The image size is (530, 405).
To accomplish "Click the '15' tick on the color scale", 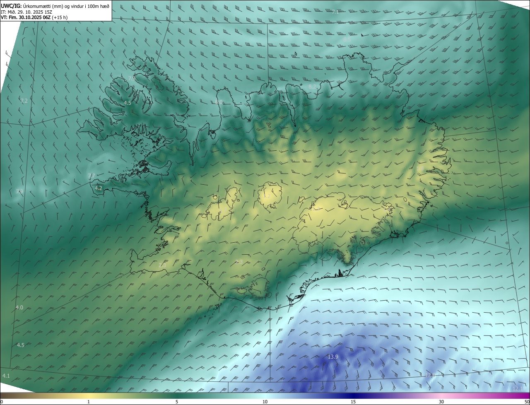I will (353, 402).
